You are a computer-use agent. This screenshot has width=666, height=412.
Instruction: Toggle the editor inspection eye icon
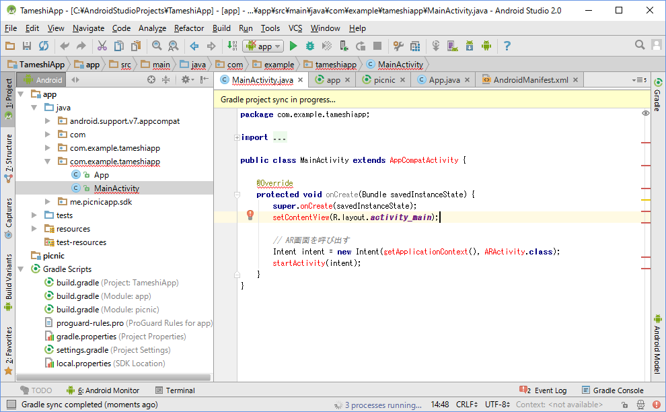[646, 113]
